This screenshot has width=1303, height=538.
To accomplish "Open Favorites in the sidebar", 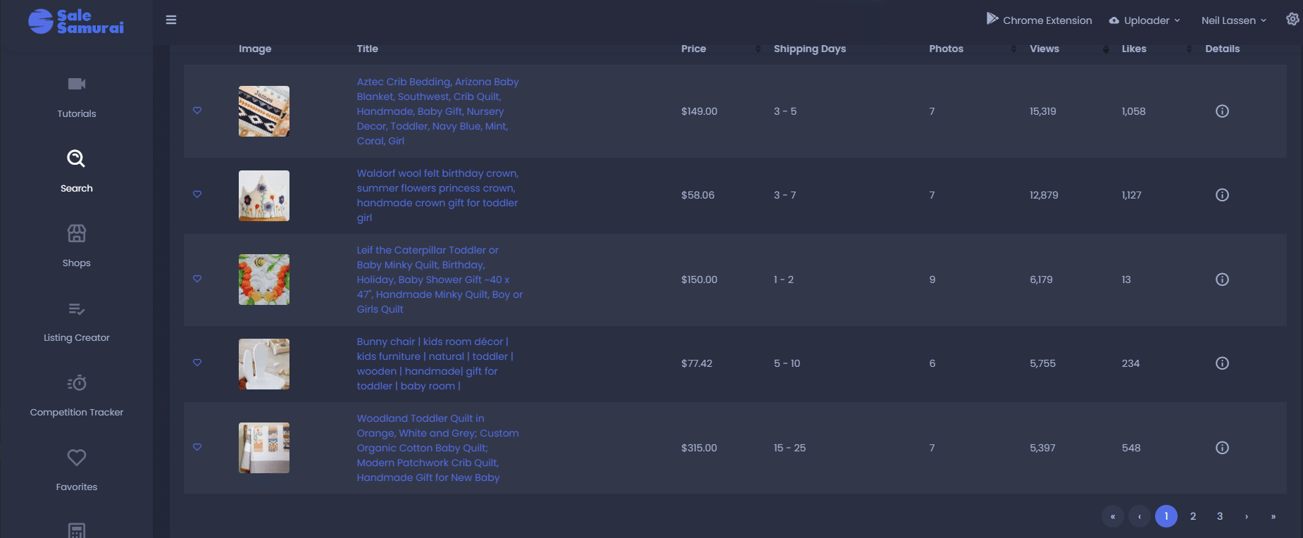I will [x=77, y=470].
